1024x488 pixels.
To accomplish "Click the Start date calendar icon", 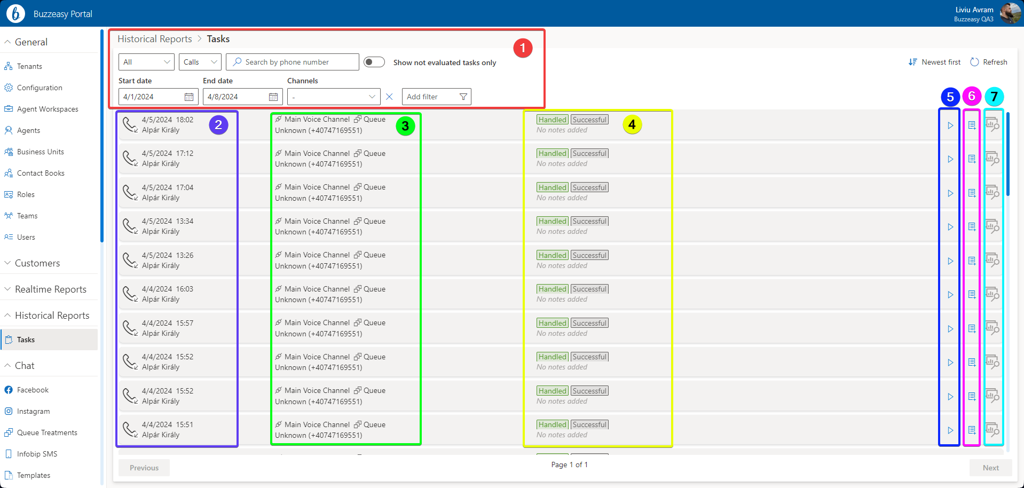I will coord(189,97).
